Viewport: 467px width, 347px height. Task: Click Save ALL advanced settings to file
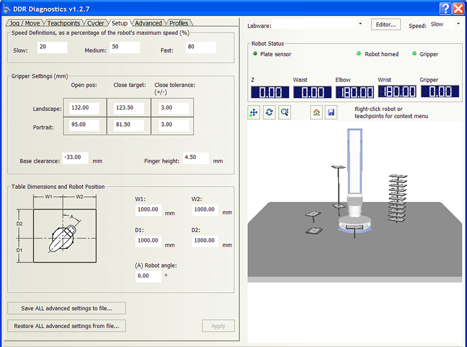tap(67, 308)
